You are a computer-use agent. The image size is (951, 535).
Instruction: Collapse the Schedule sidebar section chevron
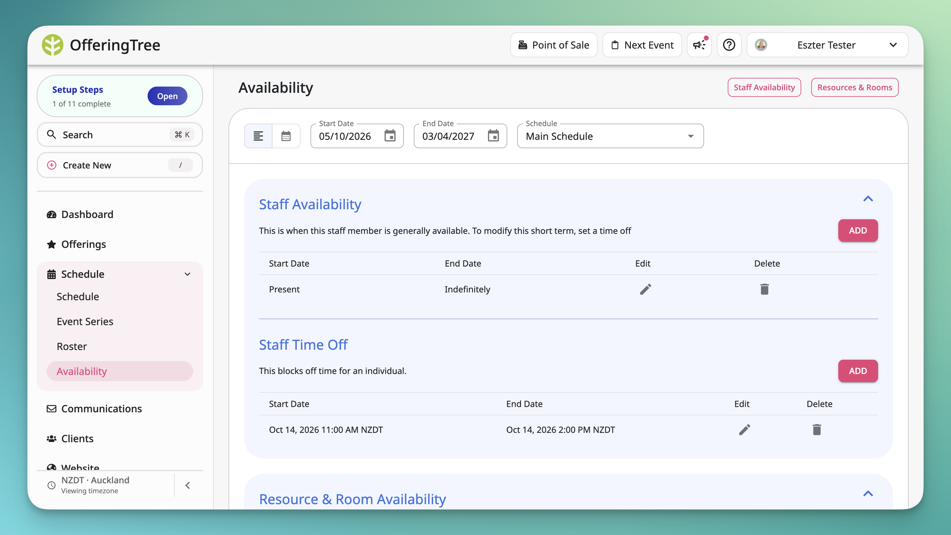[187, 274]
